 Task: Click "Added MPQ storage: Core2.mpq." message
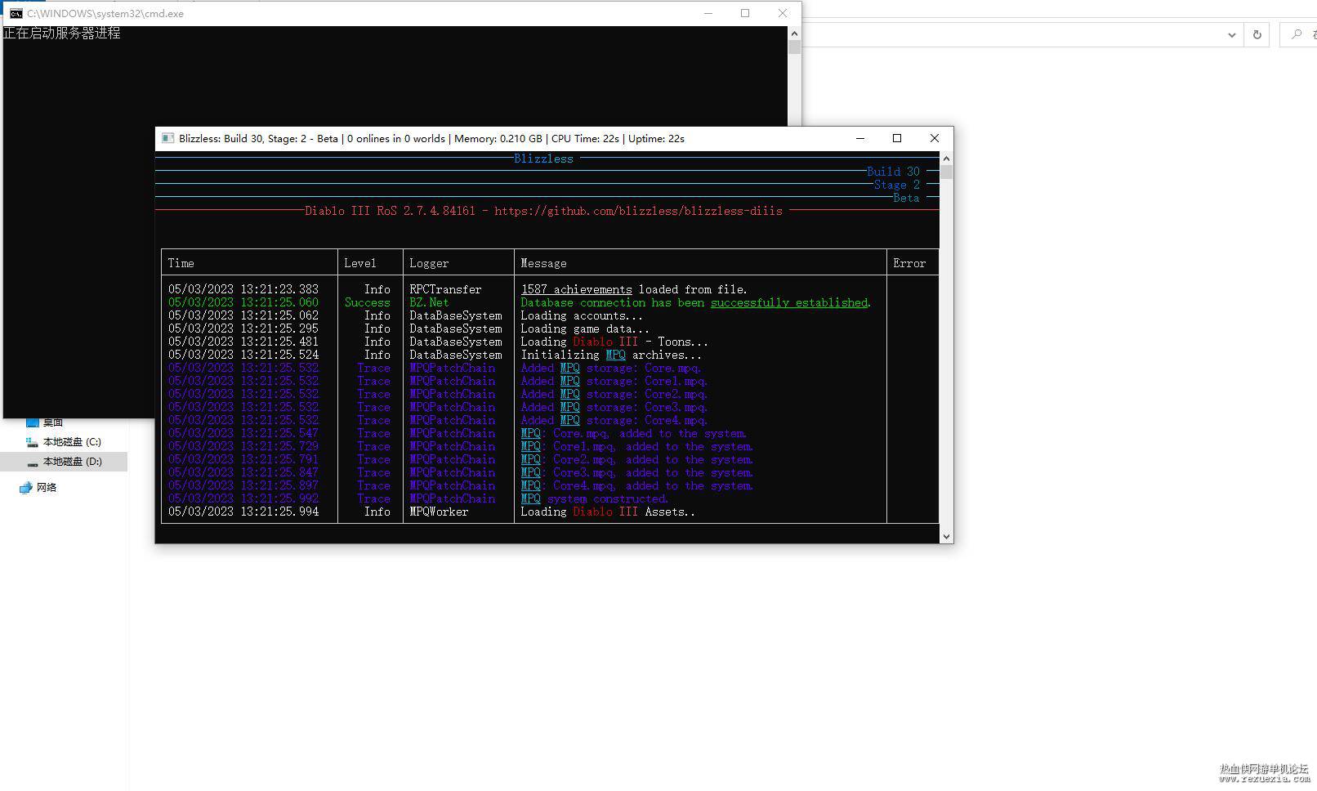tap(614, 394)
